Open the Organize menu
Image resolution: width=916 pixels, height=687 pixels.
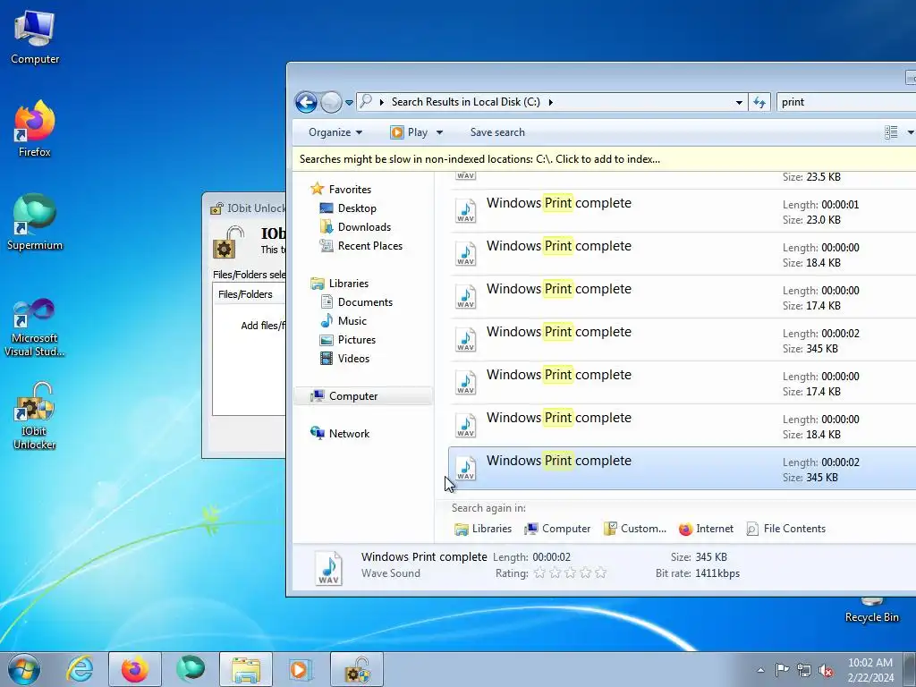[x=335, y=132]
